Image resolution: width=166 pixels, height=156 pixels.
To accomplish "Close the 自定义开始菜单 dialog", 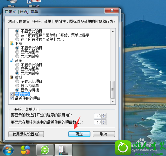I will [112, 10].
